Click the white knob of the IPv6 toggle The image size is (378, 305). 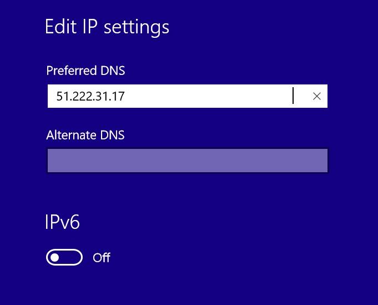point(55,257)
